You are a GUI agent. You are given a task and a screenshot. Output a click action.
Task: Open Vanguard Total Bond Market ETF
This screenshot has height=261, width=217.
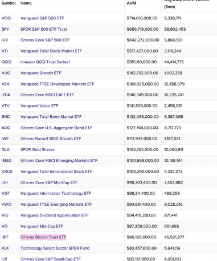pyautogui.click(x=51, y=117)
